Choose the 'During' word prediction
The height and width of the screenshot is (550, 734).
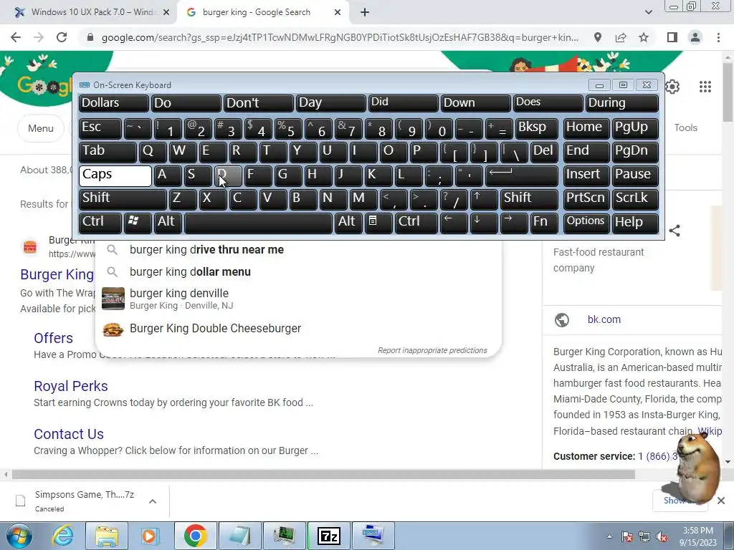click(x=621, y=104)
